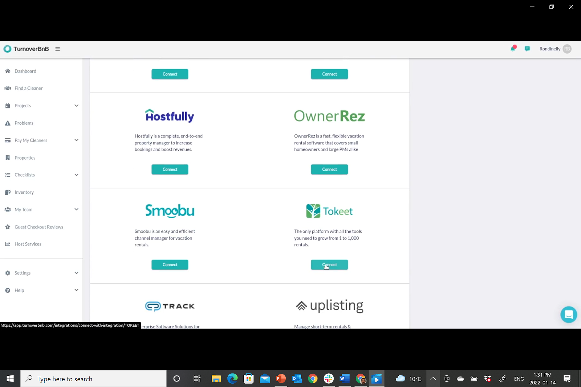This screenshot has width=581, height=387.
Task: Go to Dashboard in the sidebar
Action: coord(25,71)
